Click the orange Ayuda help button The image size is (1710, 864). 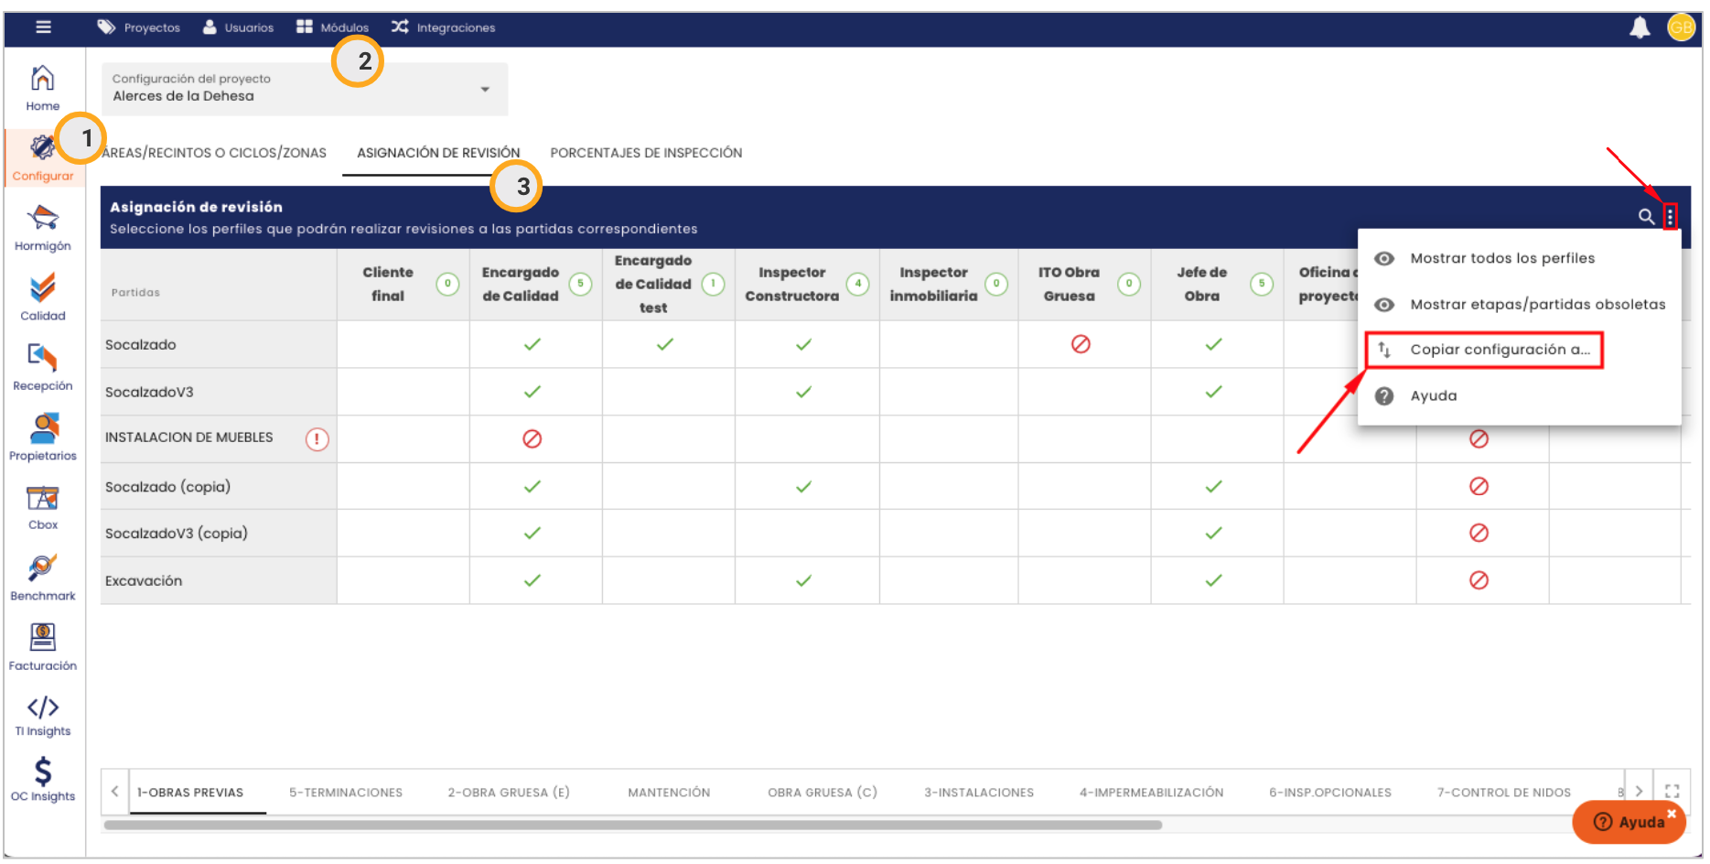tap(1629, 822)
